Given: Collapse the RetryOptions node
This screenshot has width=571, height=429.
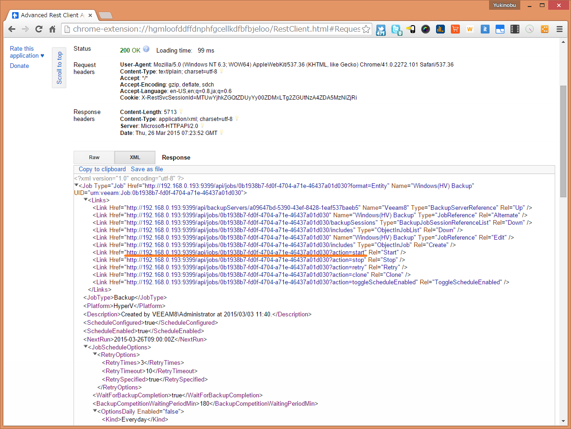Looking at the screenshot, I should pyautogui.click(x=95, y=354).
